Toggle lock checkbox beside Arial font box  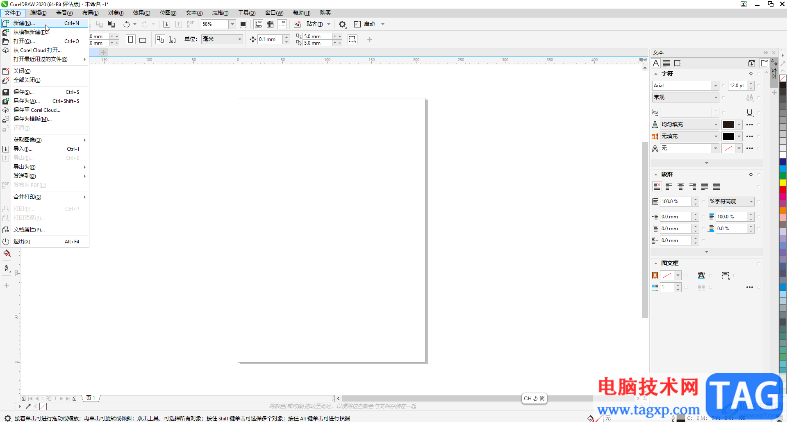click(x=723, y=86)
